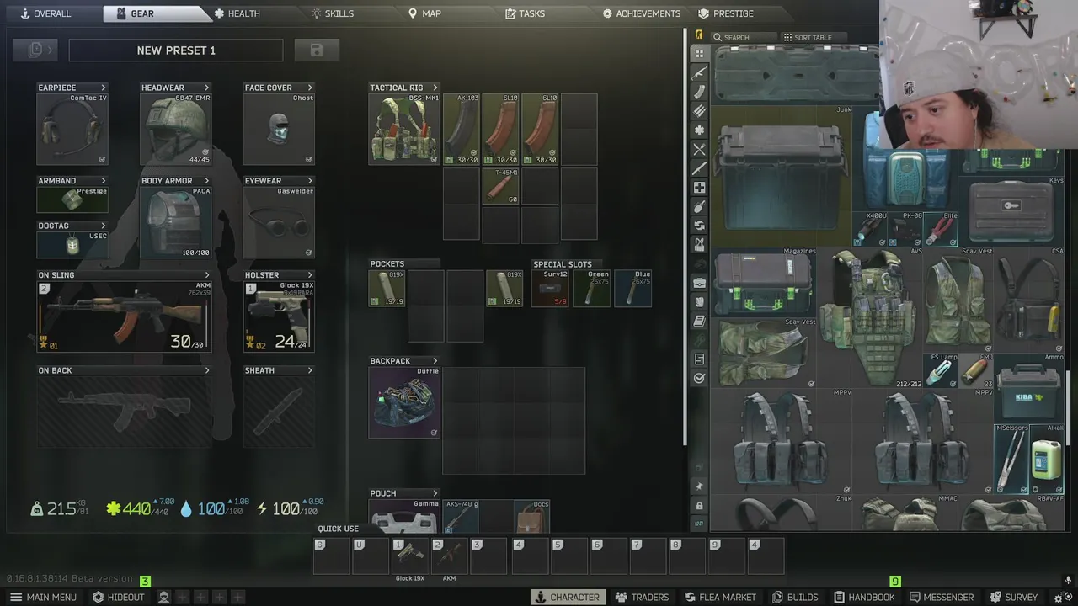Click the microphone icon at bottom right
This screenshot has height=606, width=1078.
click(1068, 581)
